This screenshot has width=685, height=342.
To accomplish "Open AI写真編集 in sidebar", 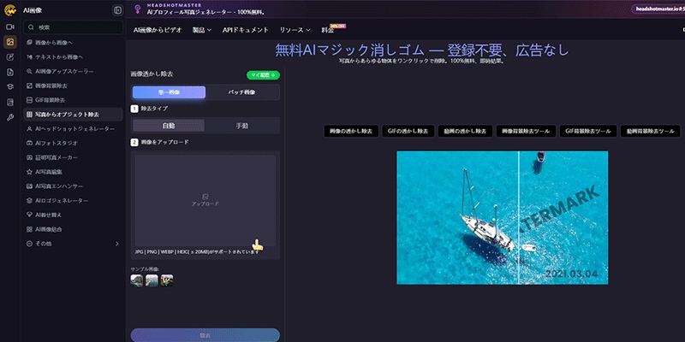I will click(73, 172).
